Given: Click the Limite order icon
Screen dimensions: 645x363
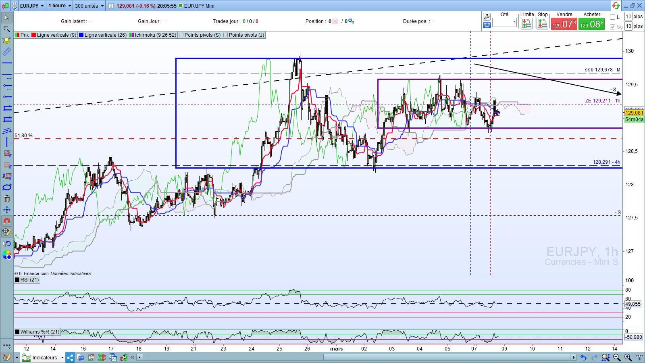Looking at the screenshot, I should tap(526, 24).
